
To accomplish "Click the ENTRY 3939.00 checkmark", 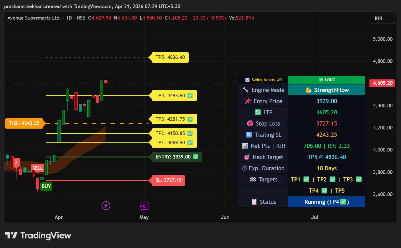I will pyautogui.click(x=196, y=157).
